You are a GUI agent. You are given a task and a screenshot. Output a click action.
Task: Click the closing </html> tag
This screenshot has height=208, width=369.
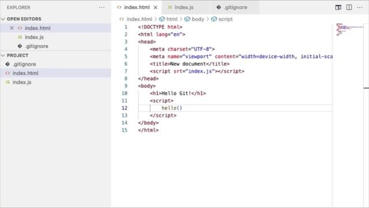148,130
